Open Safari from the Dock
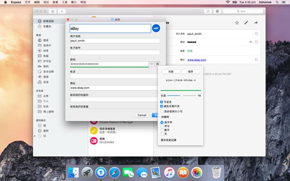Viewport: 290px width, 181px height. pos(115,172)
